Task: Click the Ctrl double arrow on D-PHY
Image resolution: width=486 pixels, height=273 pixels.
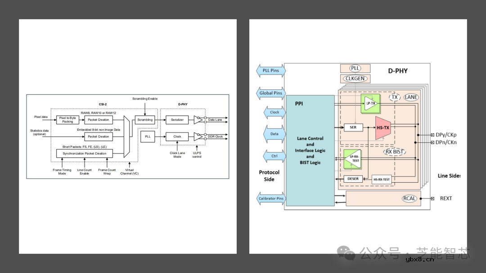Action: (x=274, y=156)
